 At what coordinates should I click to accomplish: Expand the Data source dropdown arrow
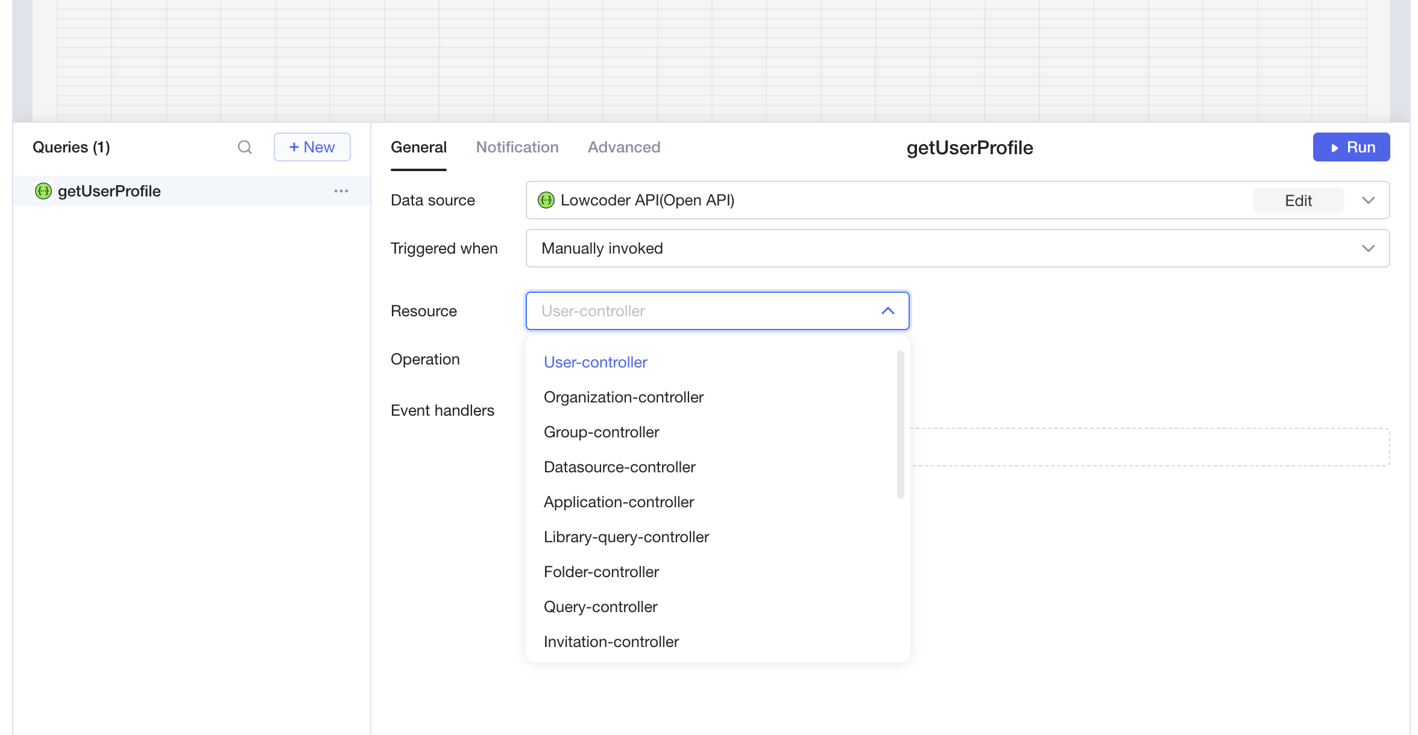[1368, 200]
